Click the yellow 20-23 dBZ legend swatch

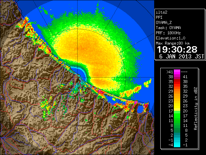(x=177, y=106)
